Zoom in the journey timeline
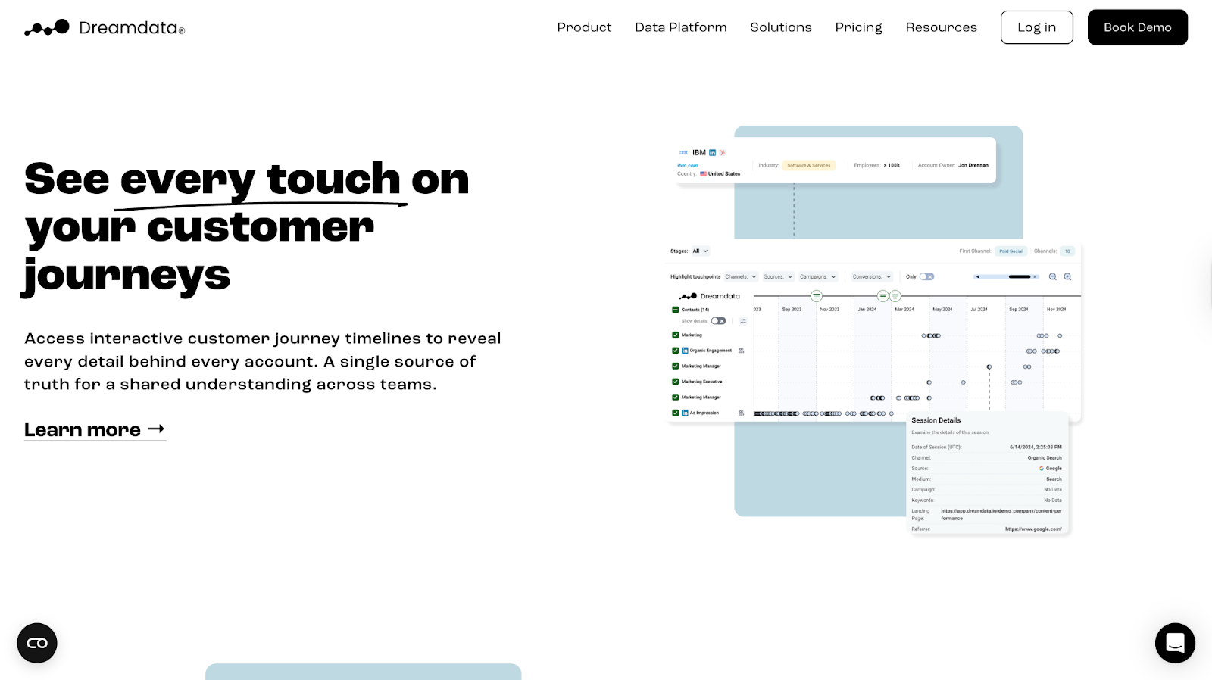Viewport: 1212px width, 680px height. [x=1067, y=276]
